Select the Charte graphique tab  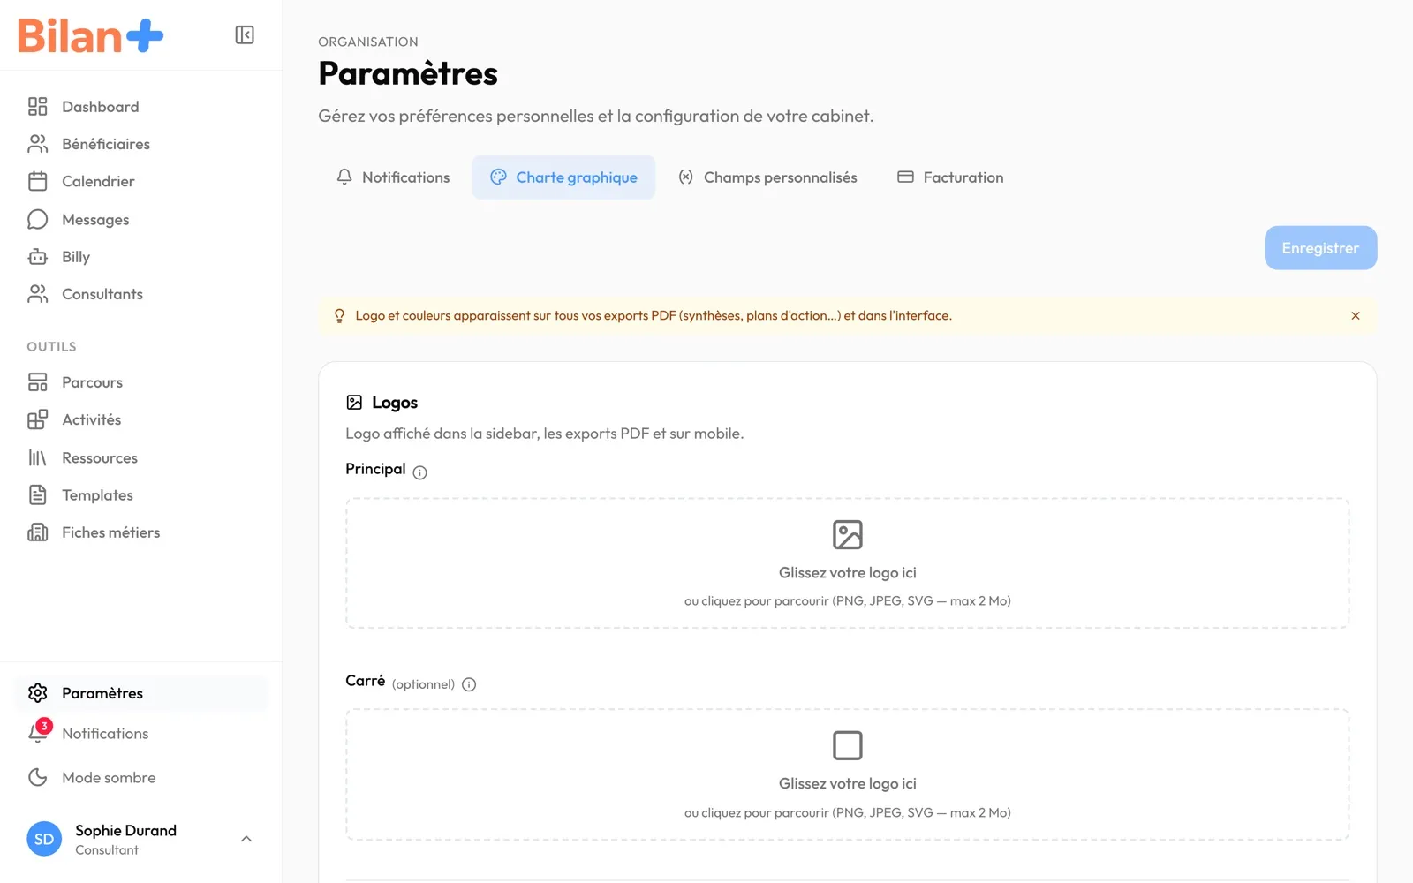563,177
